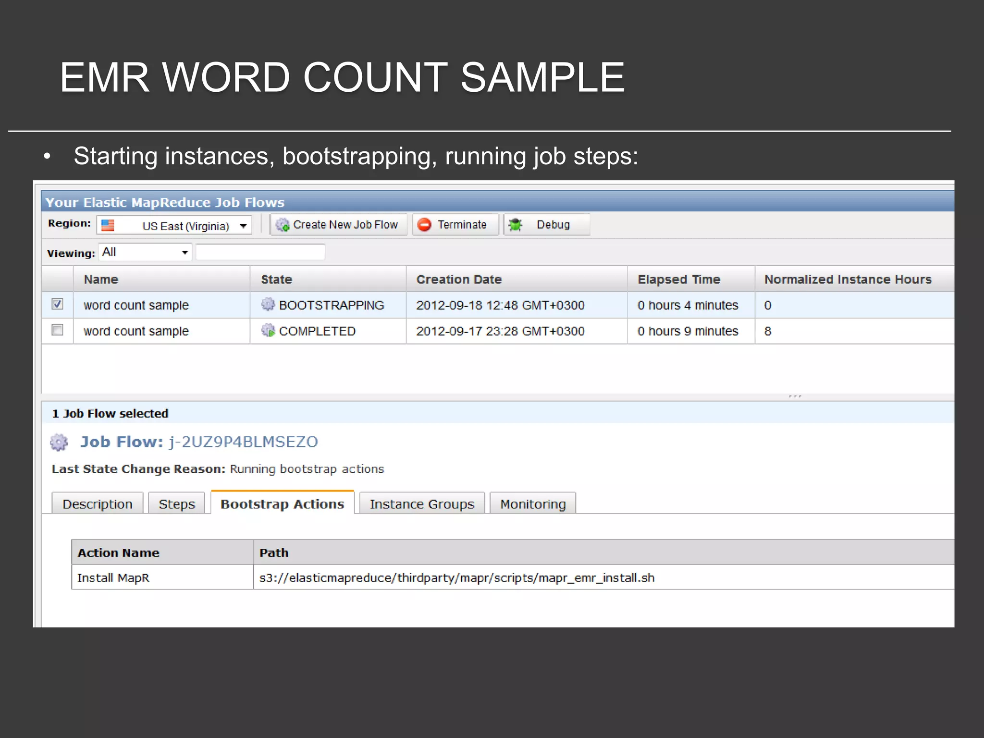This screenshot has height=738, width=984.
Task: Click the Job Flow gear icon
Action: [59, 442]
